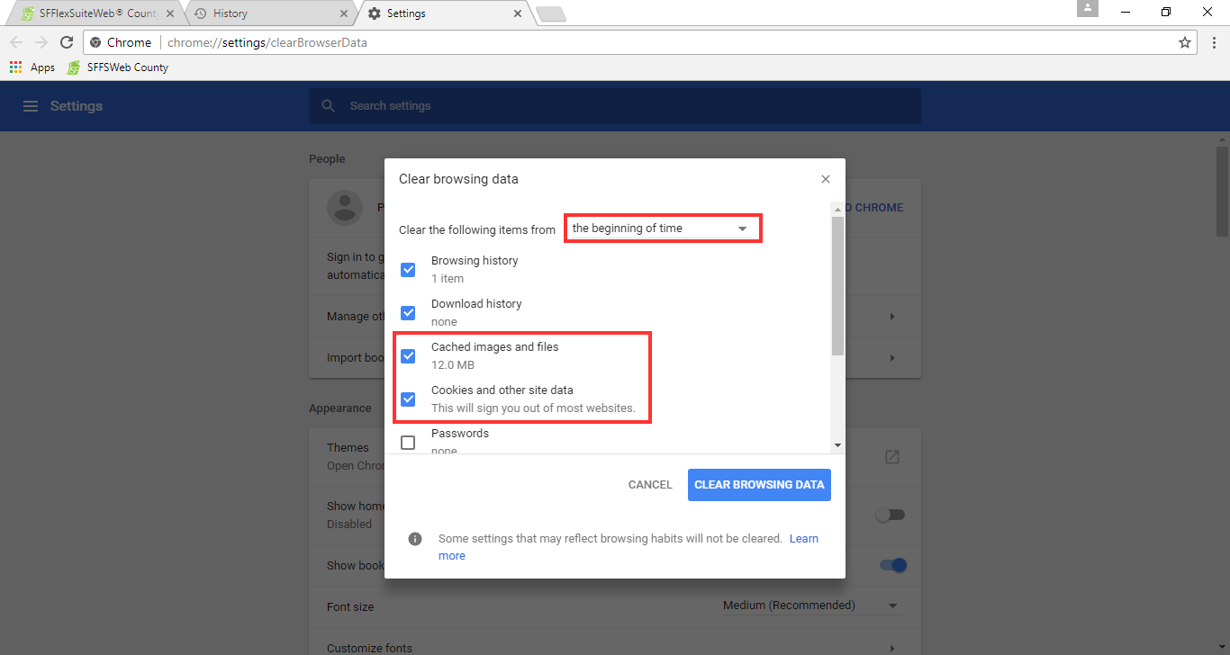Toggle the Show bookmarks bar switch
Image resolution: width=1230 pixels, height=655 pixels.
tap(892, 565)
